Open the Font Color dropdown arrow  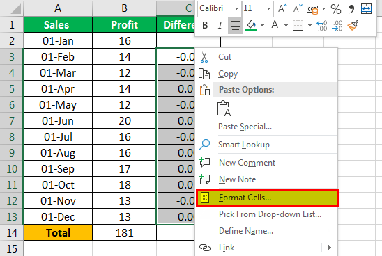pos(286,25)
